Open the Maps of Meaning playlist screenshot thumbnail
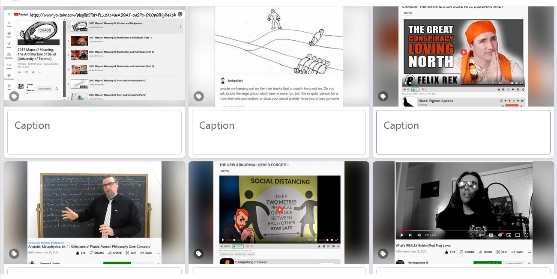 pyautogui.click(x=94, y=56)
